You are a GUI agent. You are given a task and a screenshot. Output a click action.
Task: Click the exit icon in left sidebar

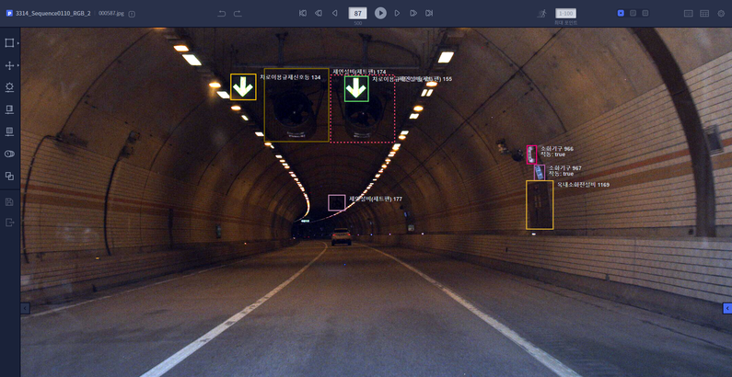9,223
